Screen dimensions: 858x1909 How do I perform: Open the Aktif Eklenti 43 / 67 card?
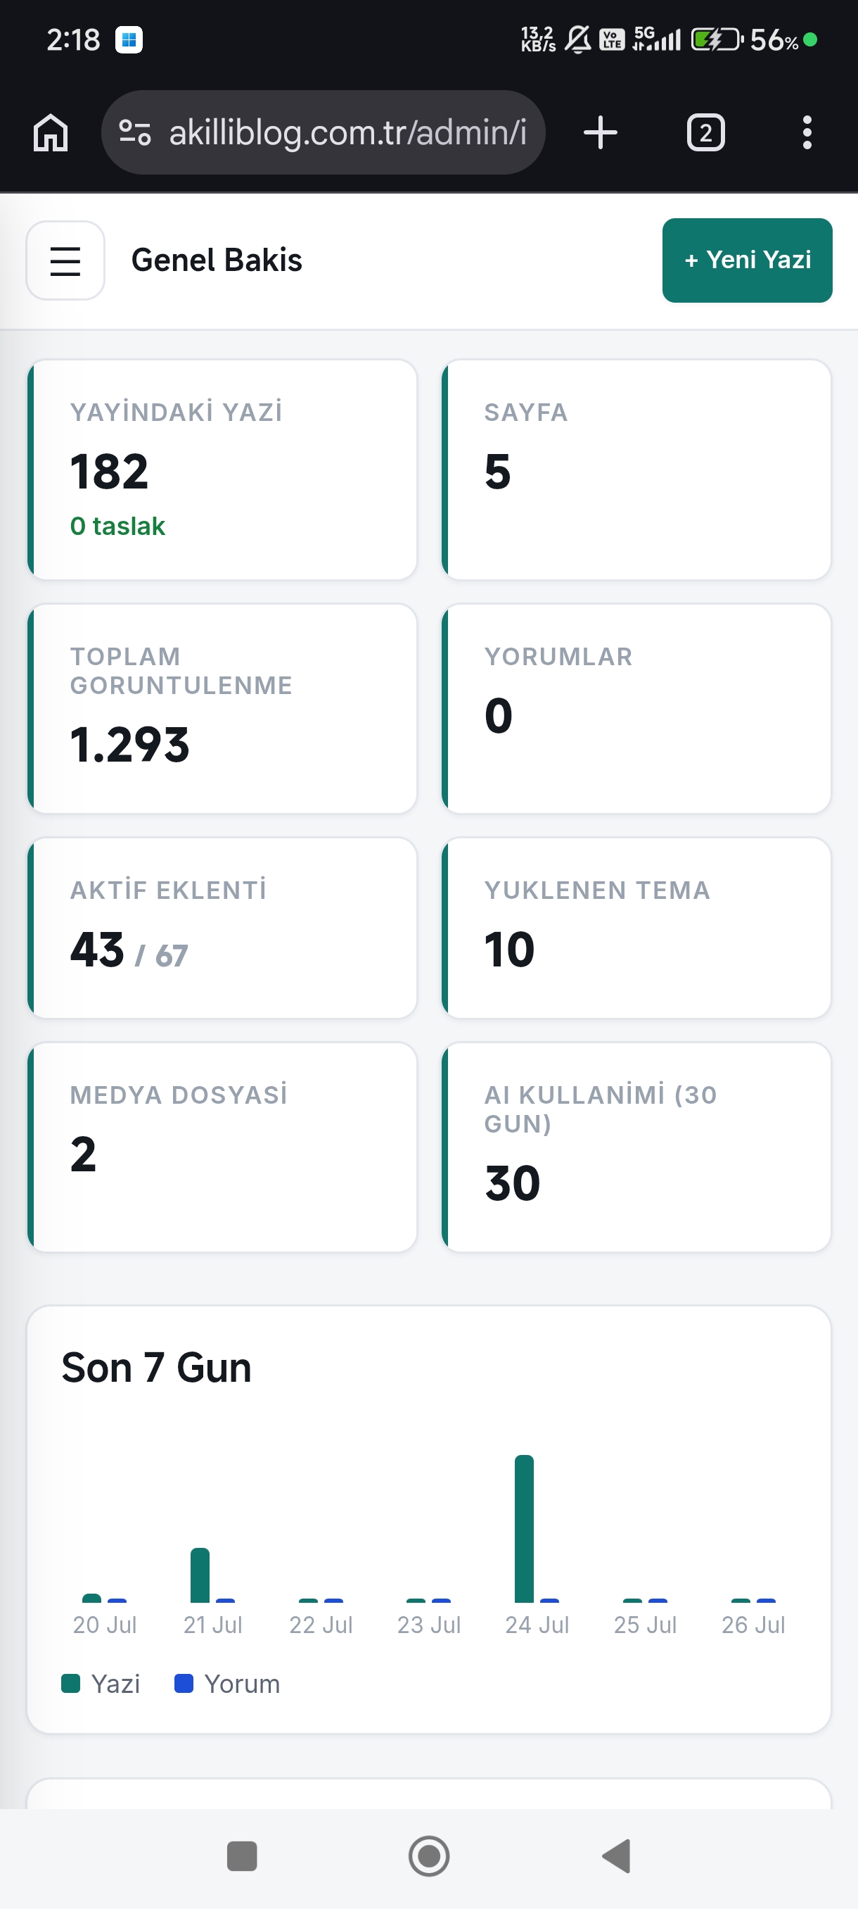222,928
